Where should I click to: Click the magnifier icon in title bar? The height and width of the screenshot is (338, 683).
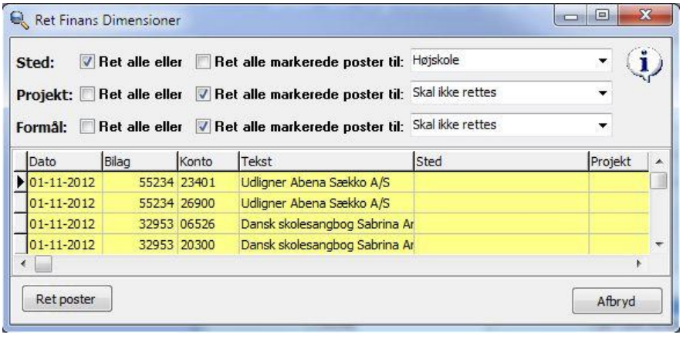19,19
